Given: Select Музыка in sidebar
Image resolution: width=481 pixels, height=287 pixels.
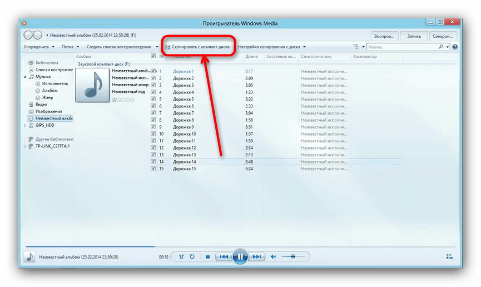Looking at the screenshot, I should click(43, 77).
